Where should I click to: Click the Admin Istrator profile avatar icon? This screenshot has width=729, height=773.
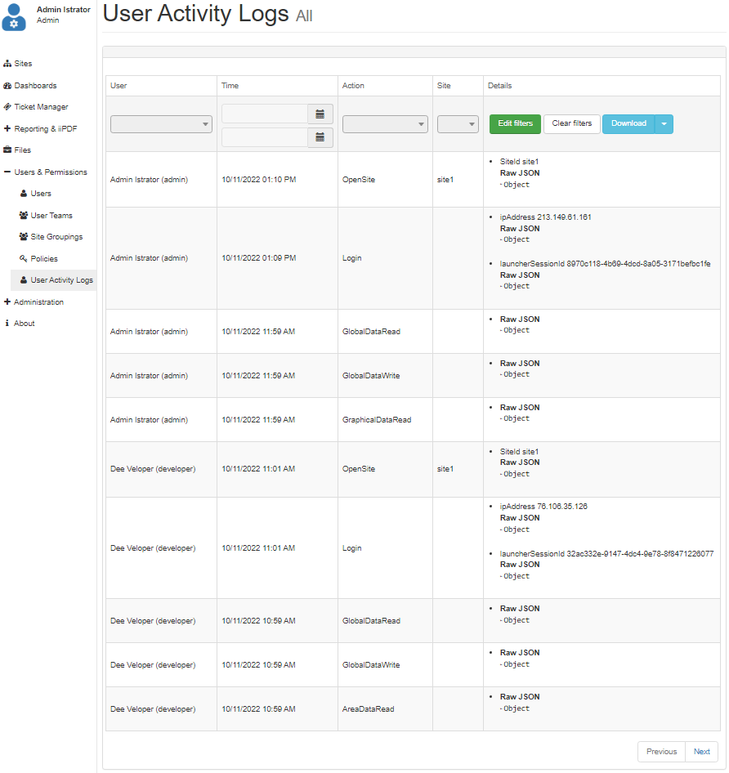tap(14, 17)
